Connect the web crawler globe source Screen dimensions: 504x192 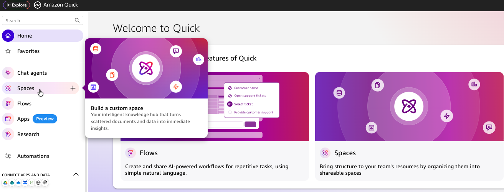click(x=38, y=183)
